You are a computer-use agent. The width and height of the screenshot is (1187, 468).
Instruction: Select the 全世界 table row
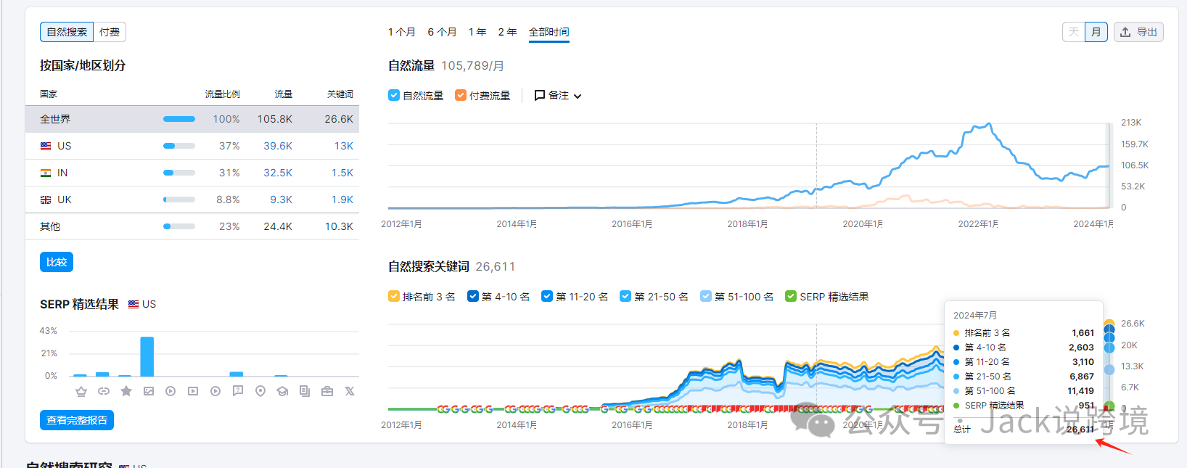pos(192,119)
